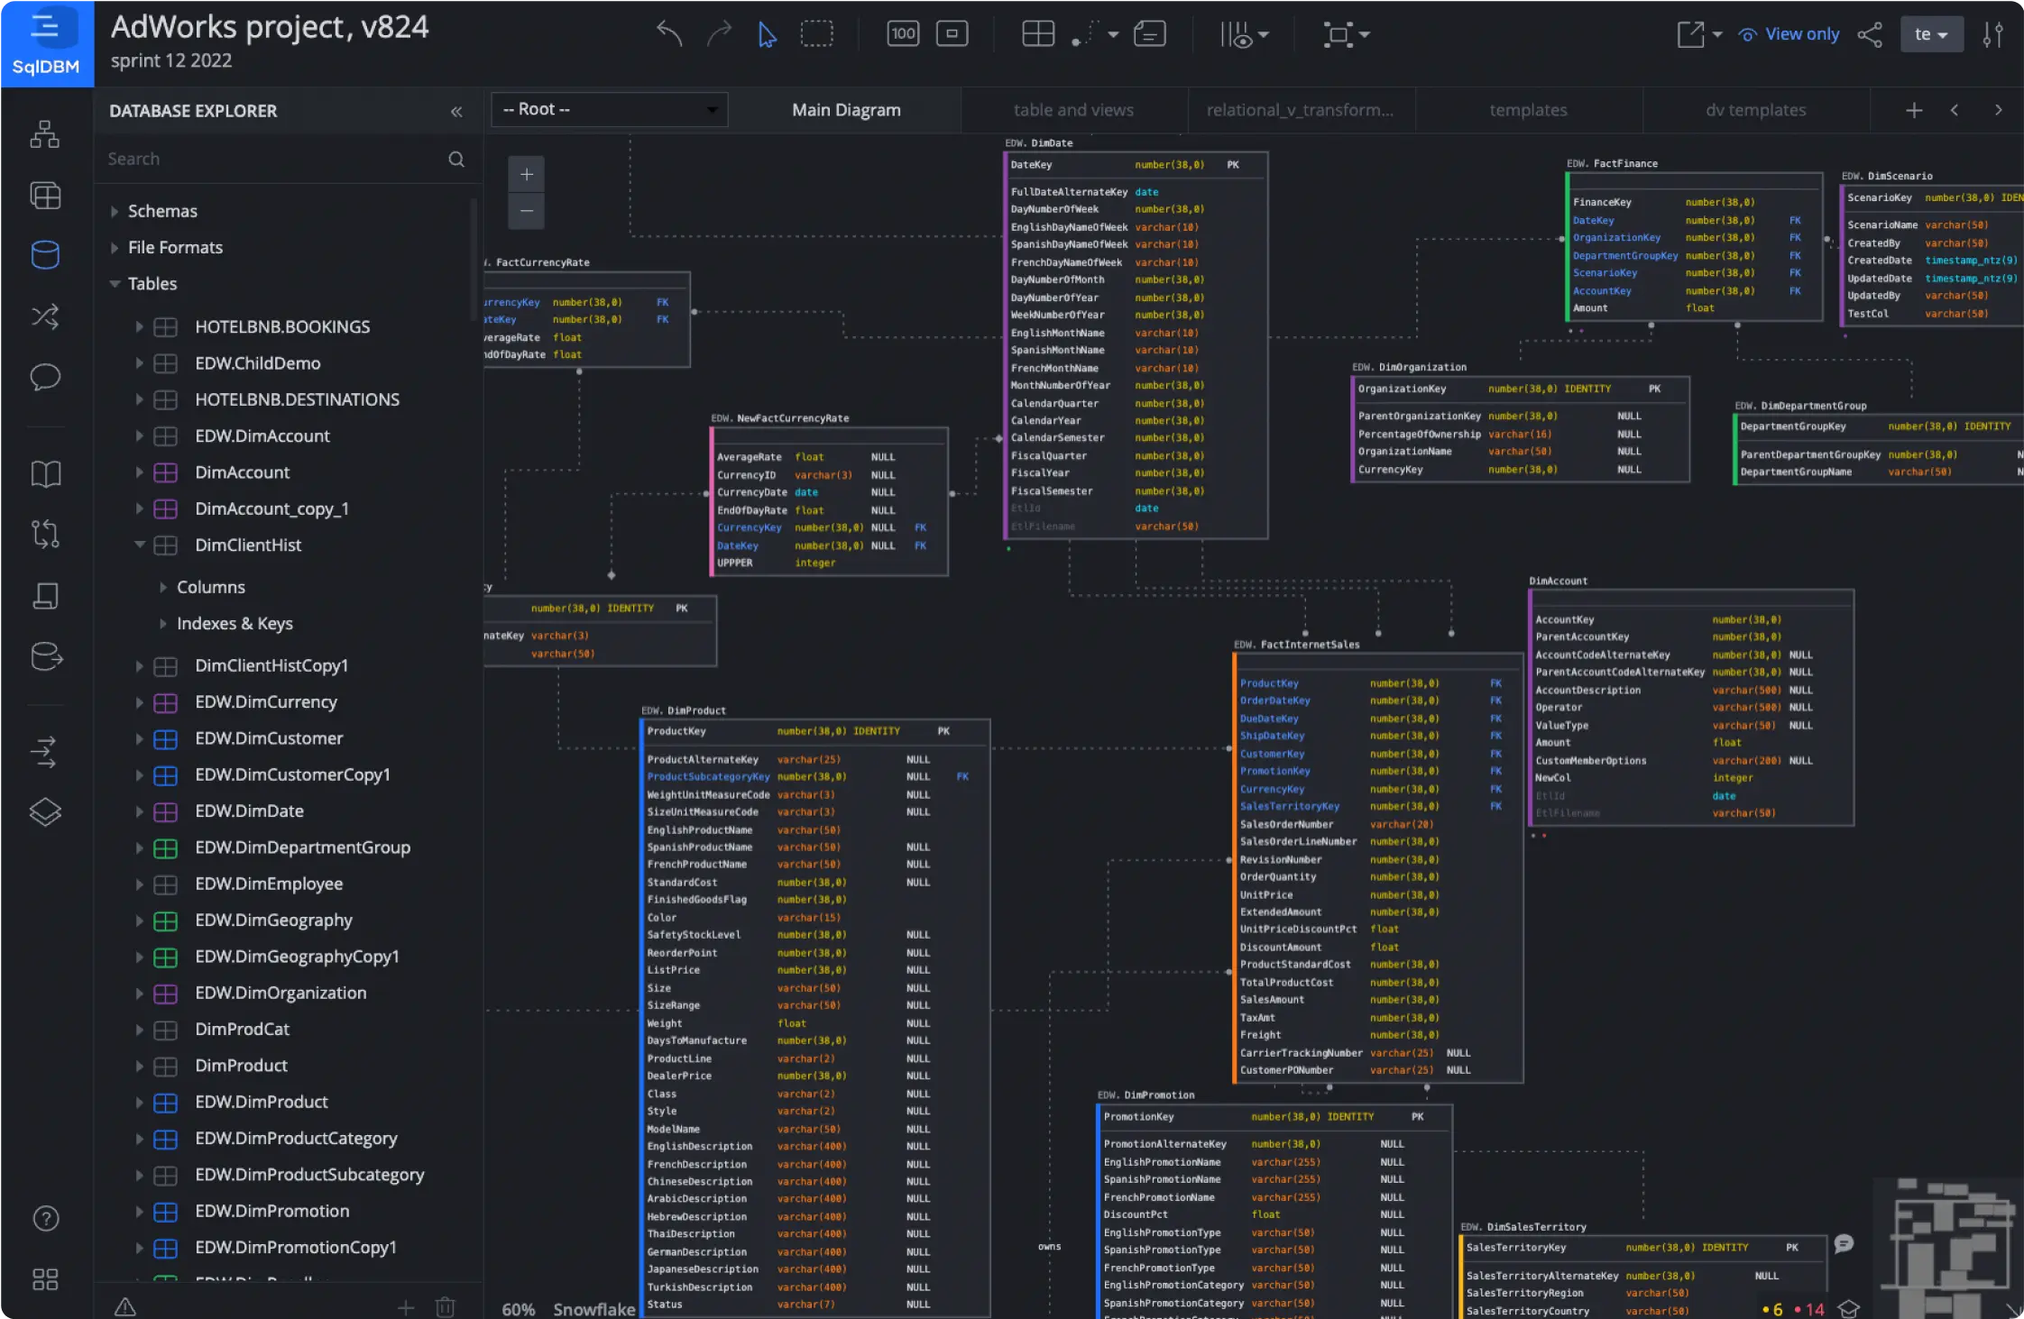Screen dimensions: 2024x1319
Task: Click the add new diagram plus button
Action: [1913, 109]
